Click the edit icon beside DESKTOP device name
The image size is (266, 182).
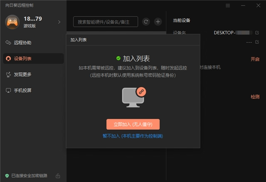point(257,33)
